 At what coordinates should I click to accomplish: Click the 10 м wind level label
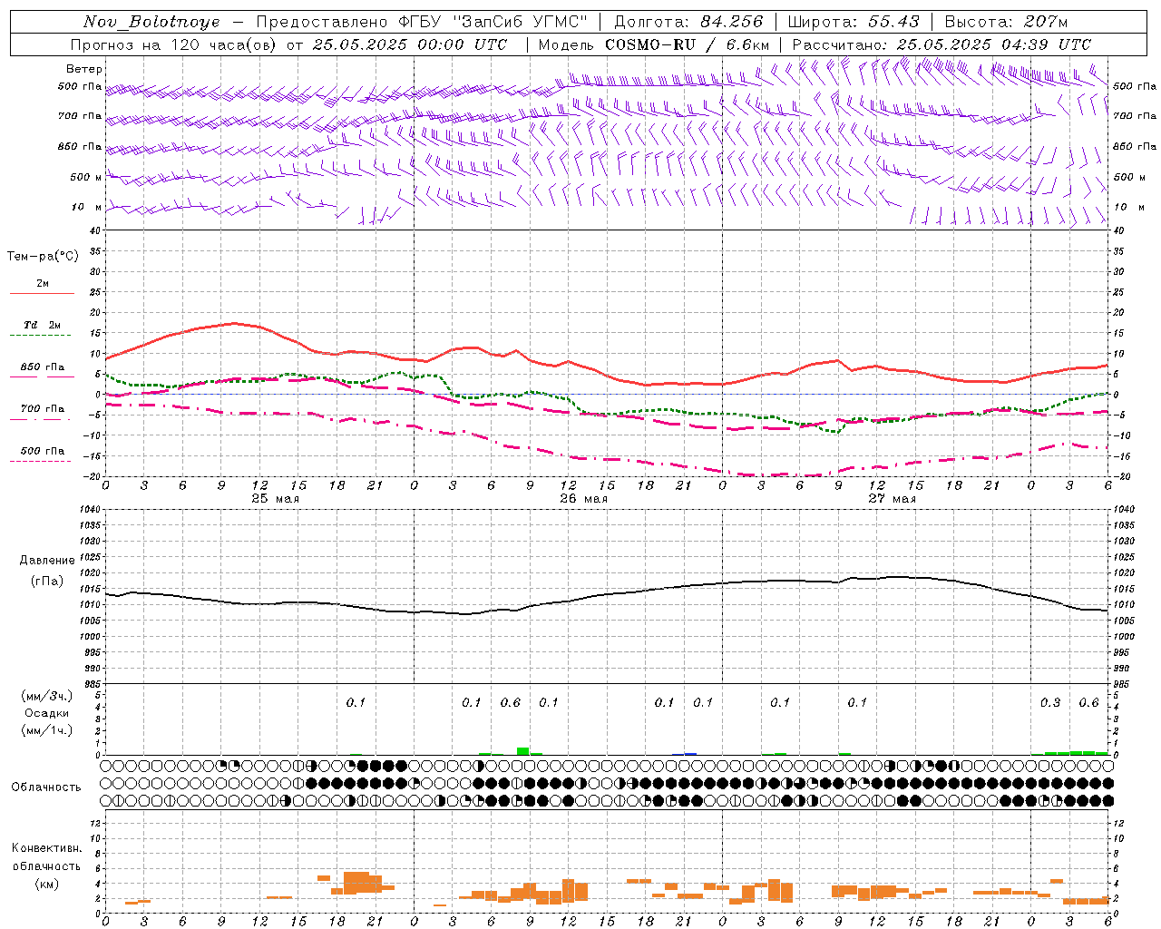(86, 208)
